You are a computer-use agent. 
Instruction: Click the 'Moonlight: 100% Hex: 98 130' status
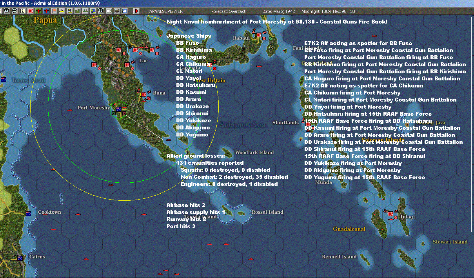point(329,11)
